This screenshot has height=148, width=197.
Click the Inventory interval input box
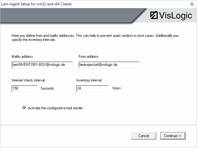92,89
